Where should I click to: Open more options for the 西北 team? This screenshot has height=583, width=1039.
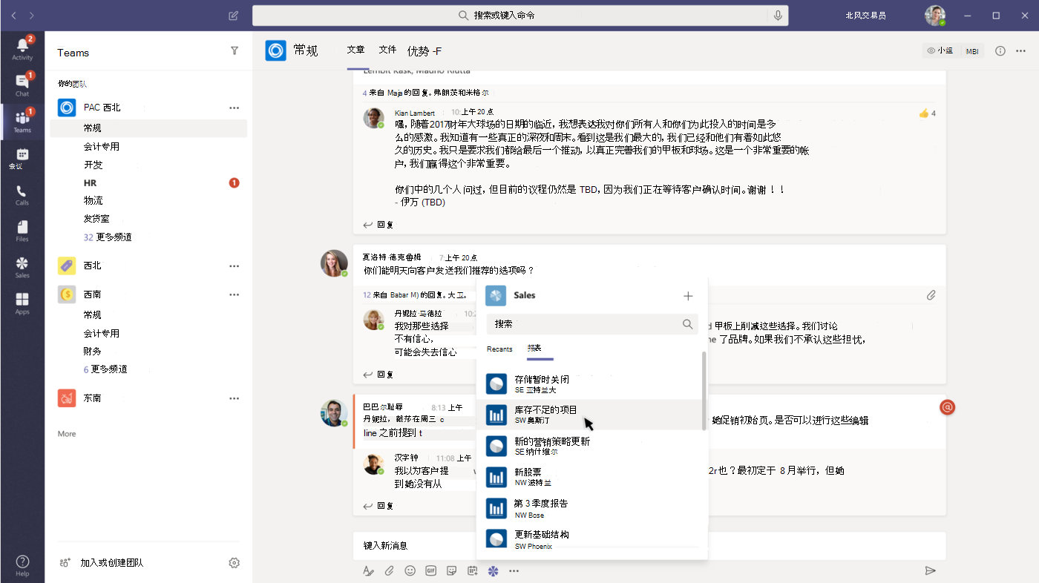click(235, 266)
